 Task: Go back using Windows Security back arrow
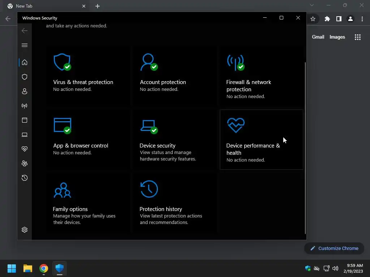tap(25, 31)
